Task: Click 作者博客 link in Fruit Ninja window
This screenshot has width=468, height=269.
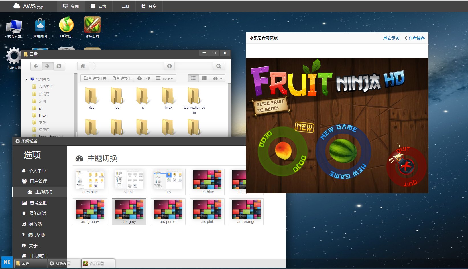Action: point(415,38)
